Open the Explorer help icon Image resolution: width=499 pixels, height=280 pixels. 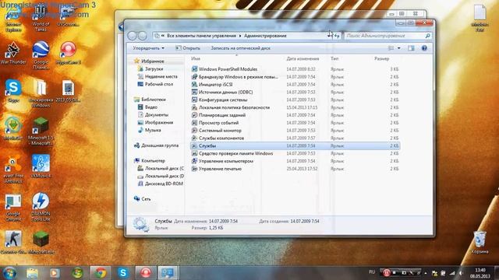(424, 48)
